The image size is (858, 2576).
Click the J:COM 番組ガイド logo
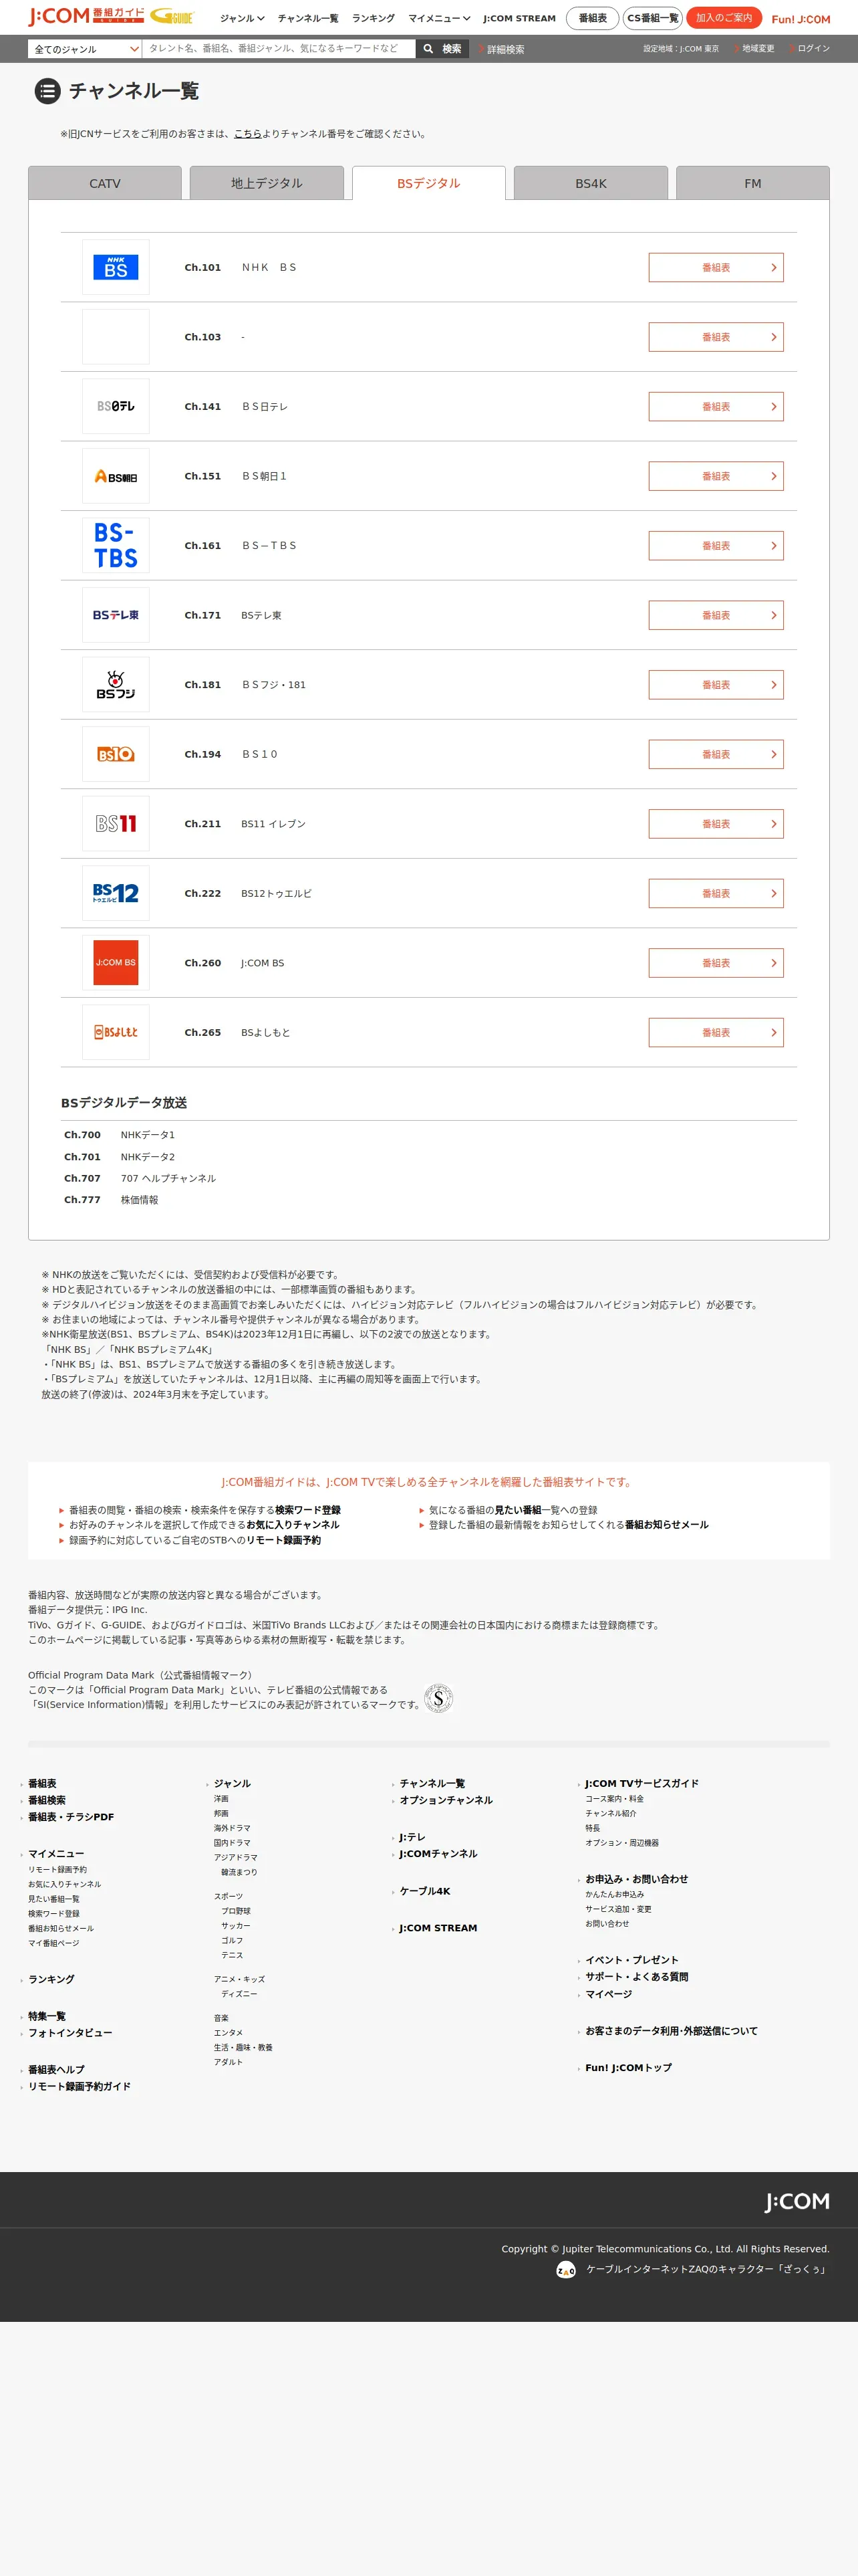pyautogui.click(x=86, y=16)
